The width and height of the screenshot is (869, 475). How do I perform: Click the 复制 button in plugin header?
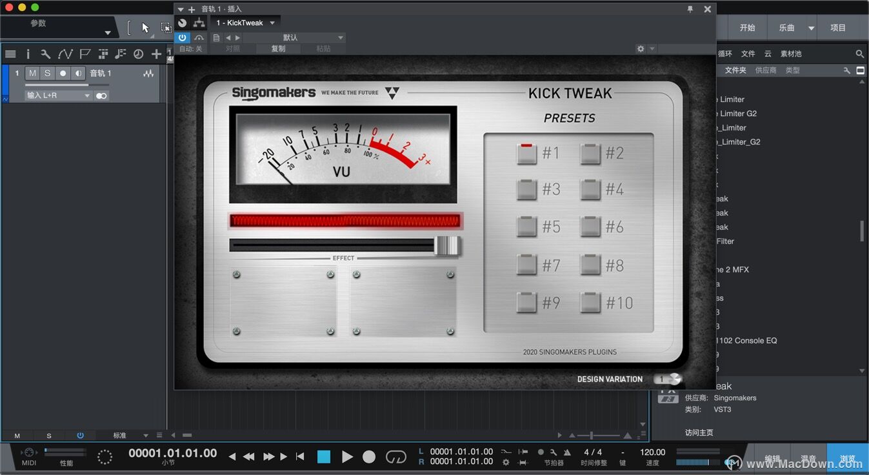coord(278,48)
